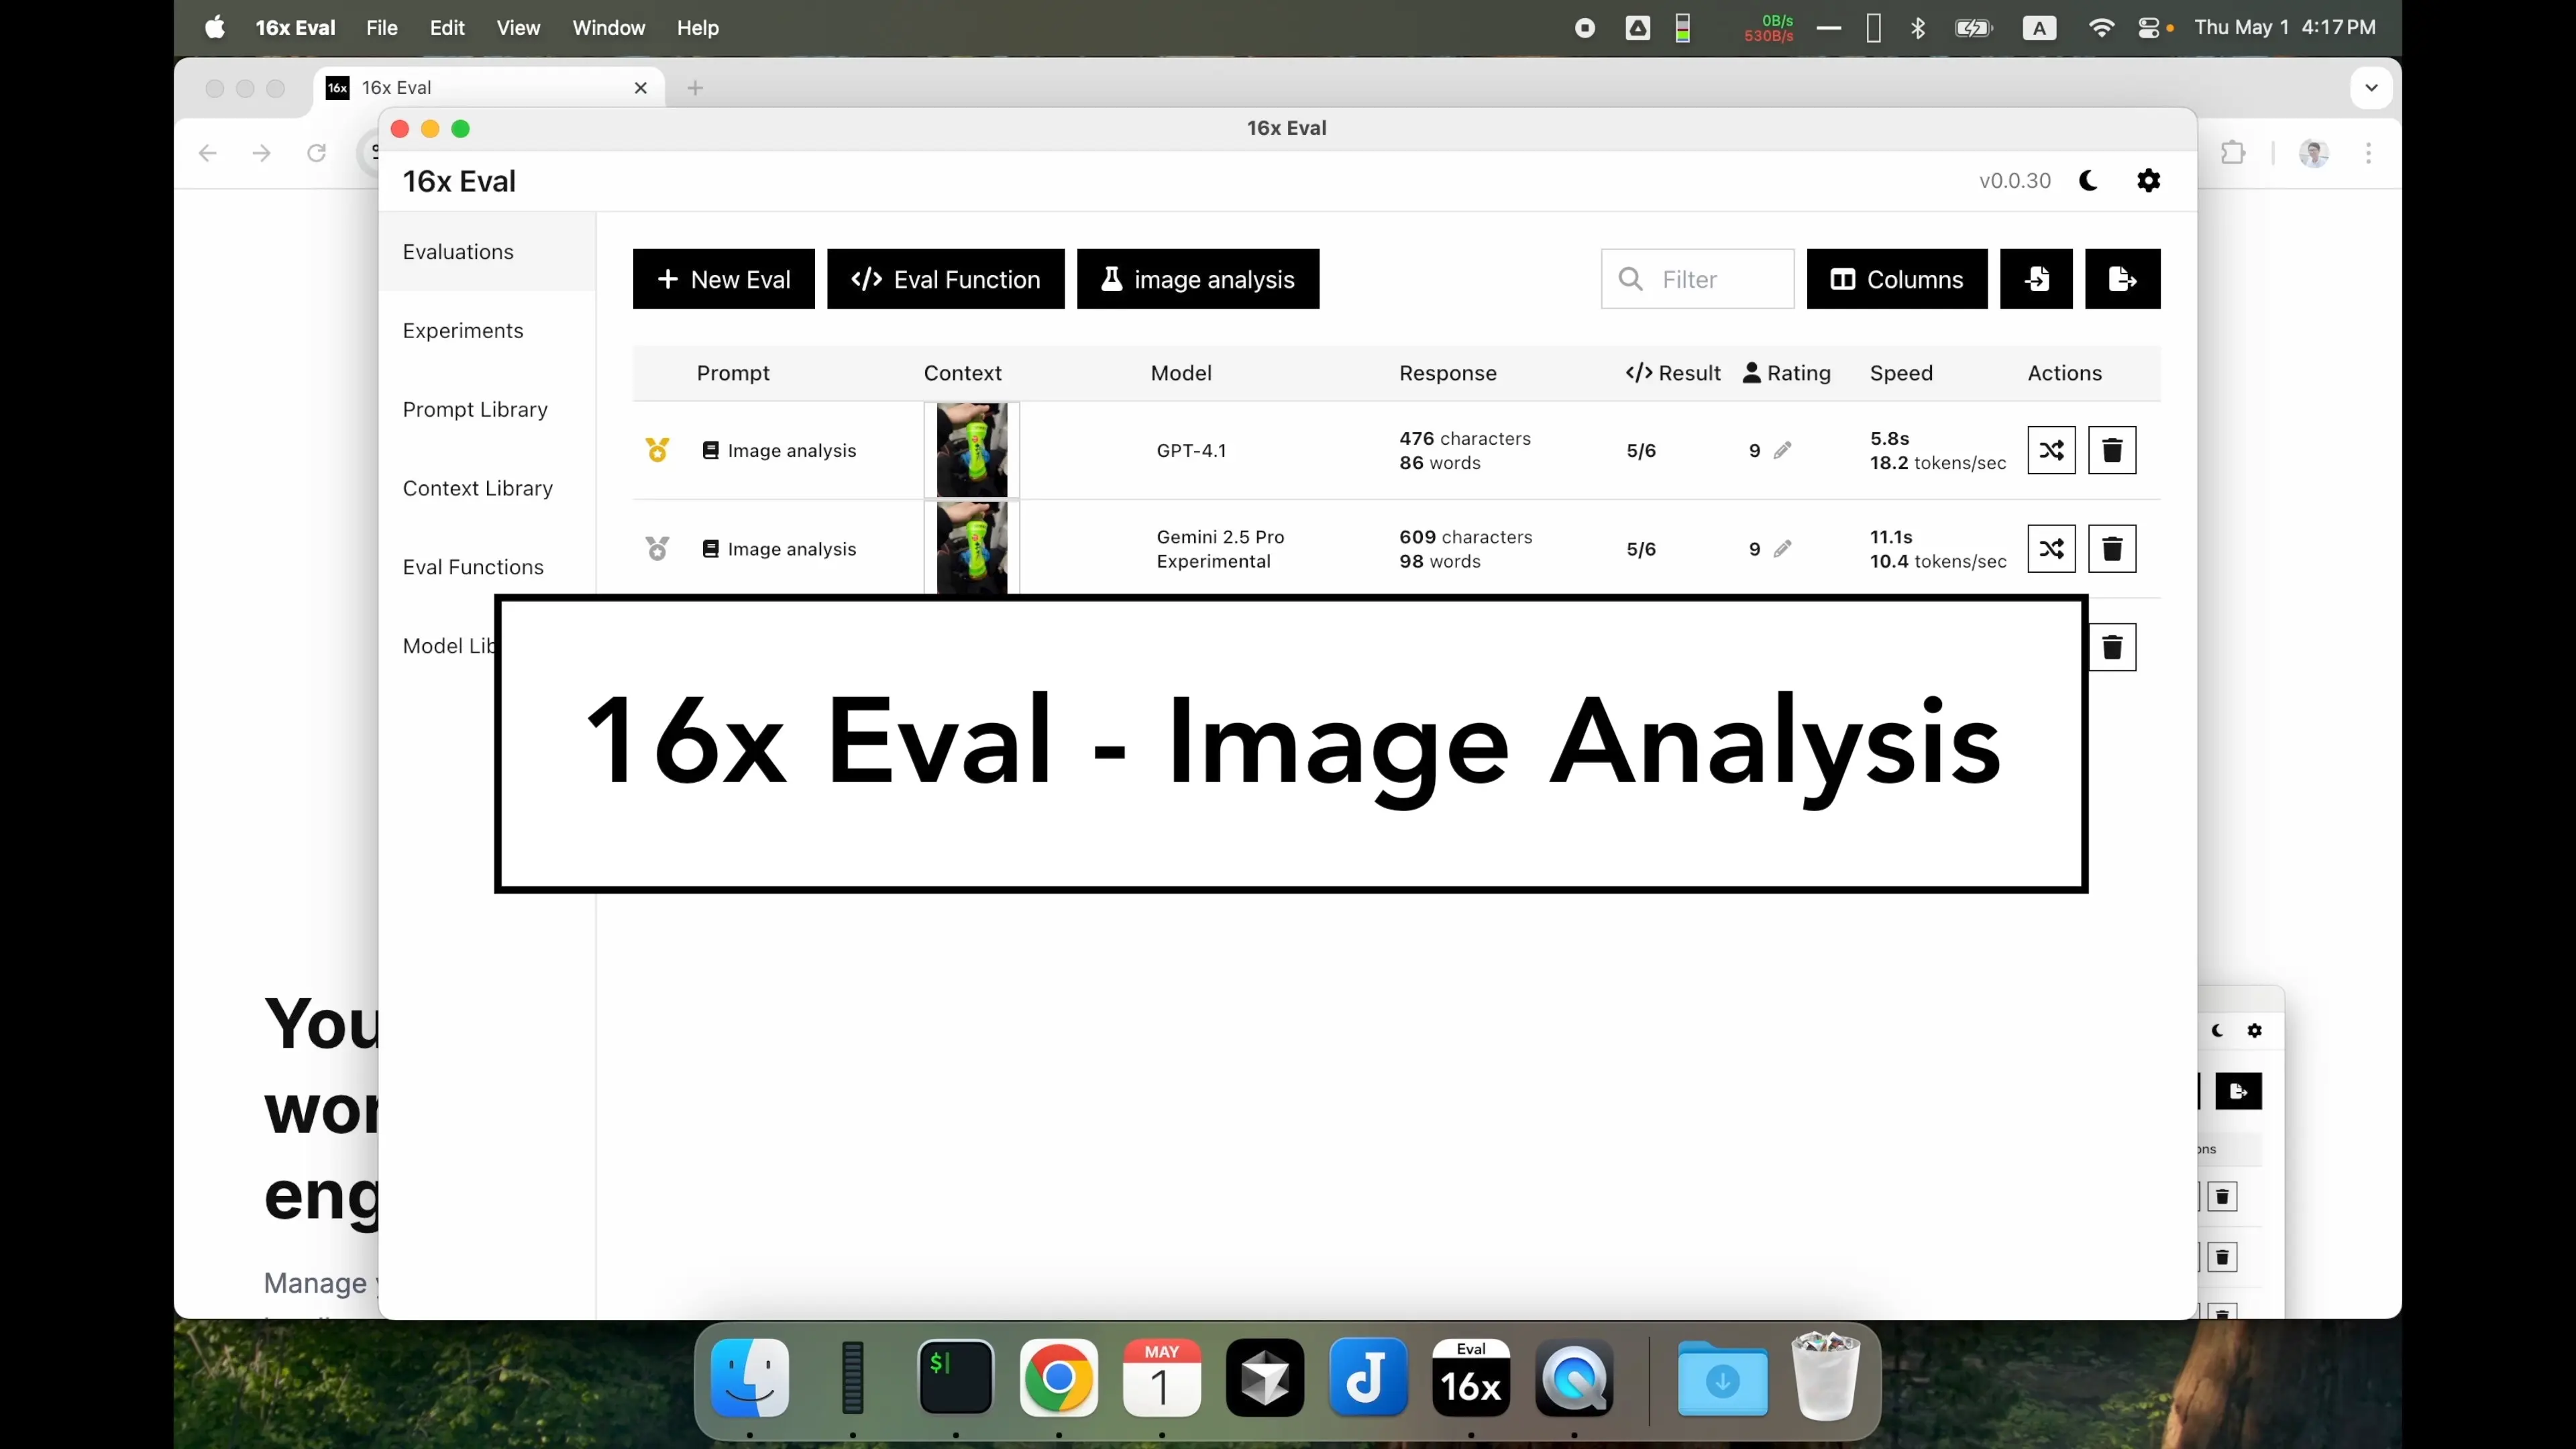Click the Response column header
This screenshot has width=2576, height=1449.
1448,373
